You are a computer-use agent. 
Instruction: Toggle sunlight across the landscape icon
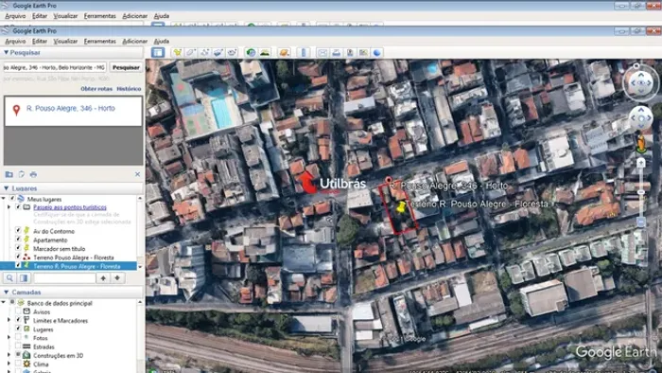[265, 52]
